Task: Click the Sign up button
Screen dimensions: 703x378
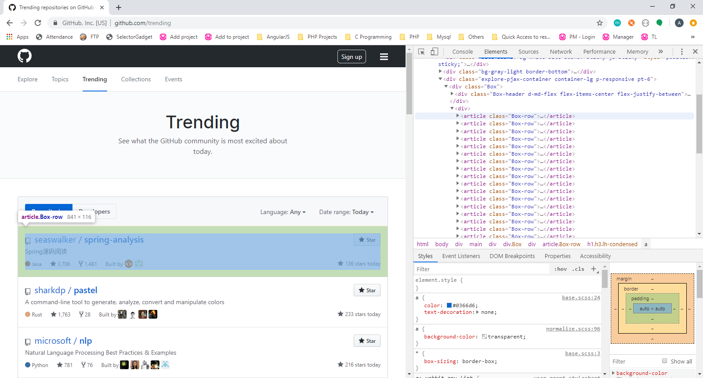Action: (x=352, y=57)
